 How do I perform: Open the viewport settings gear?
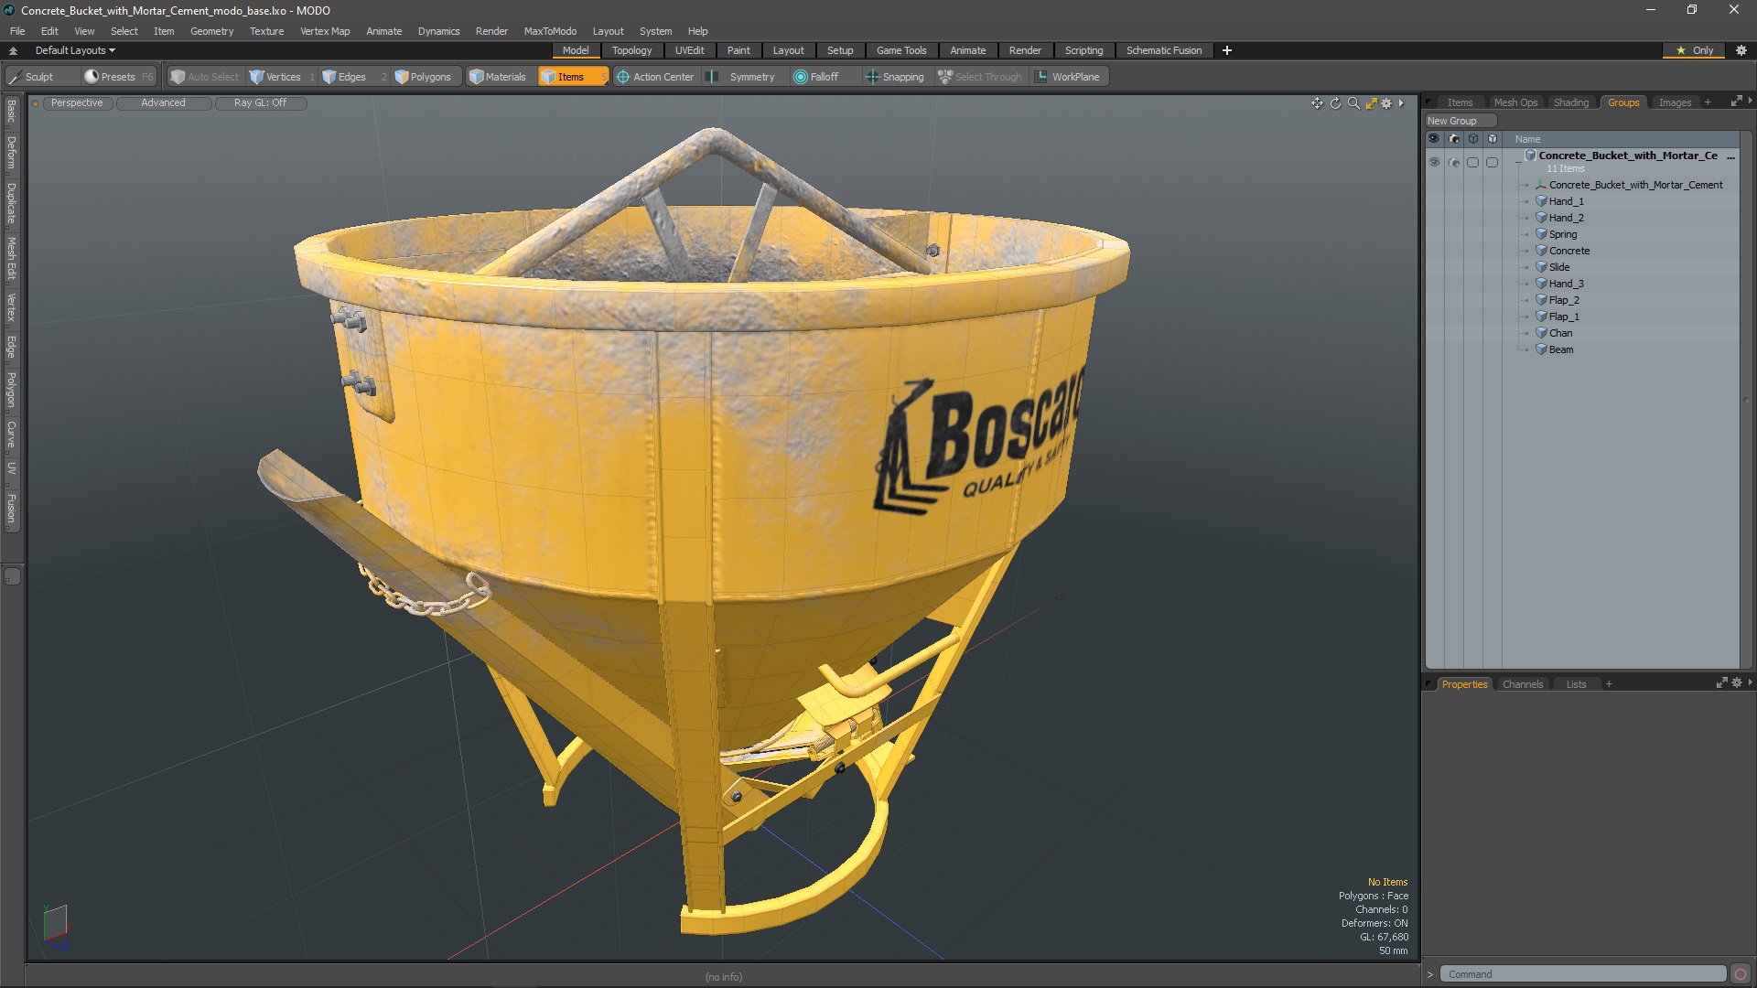click(x=1386, y=103)
